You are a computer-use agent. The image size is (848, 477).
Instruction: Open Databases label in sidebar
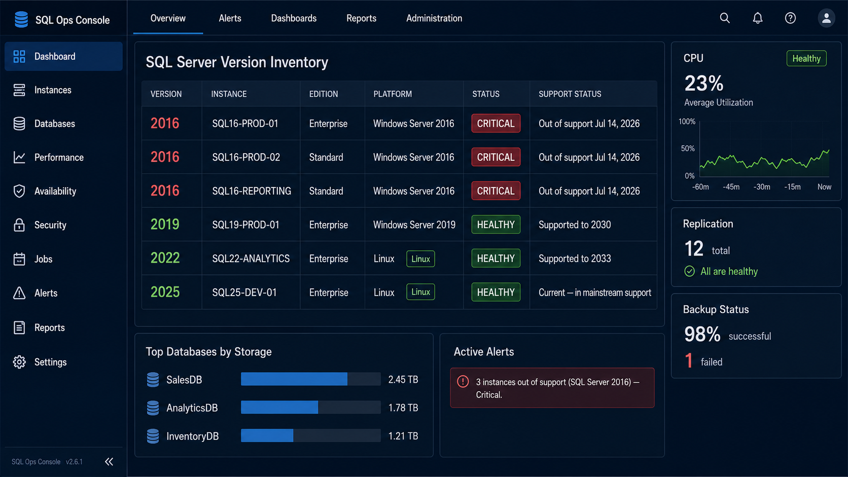click(55, 124)
